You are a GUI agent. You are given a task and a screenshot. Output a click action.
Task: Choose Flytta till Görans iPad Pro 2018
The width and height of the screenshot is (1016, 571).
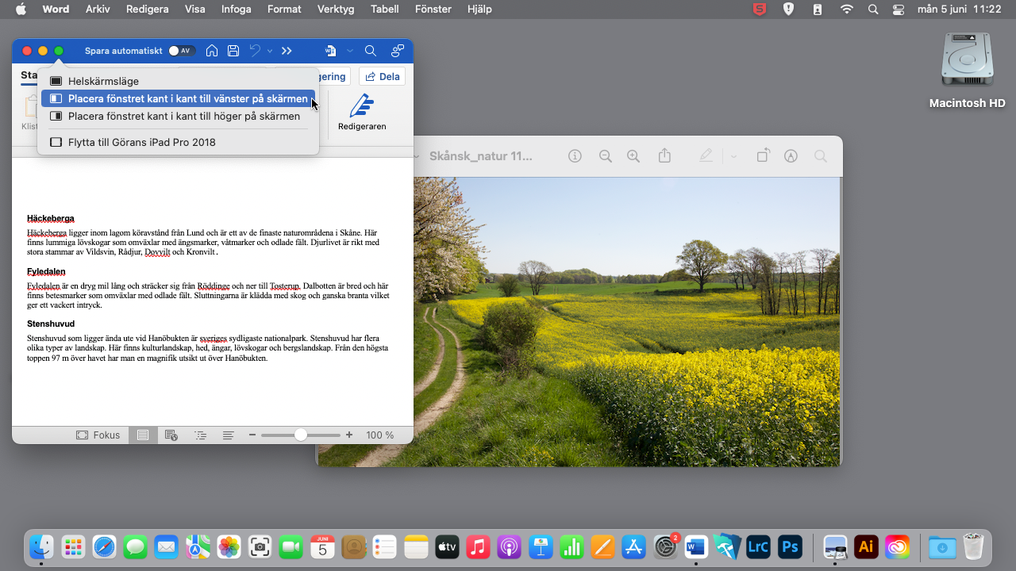[x=141, y=142]
